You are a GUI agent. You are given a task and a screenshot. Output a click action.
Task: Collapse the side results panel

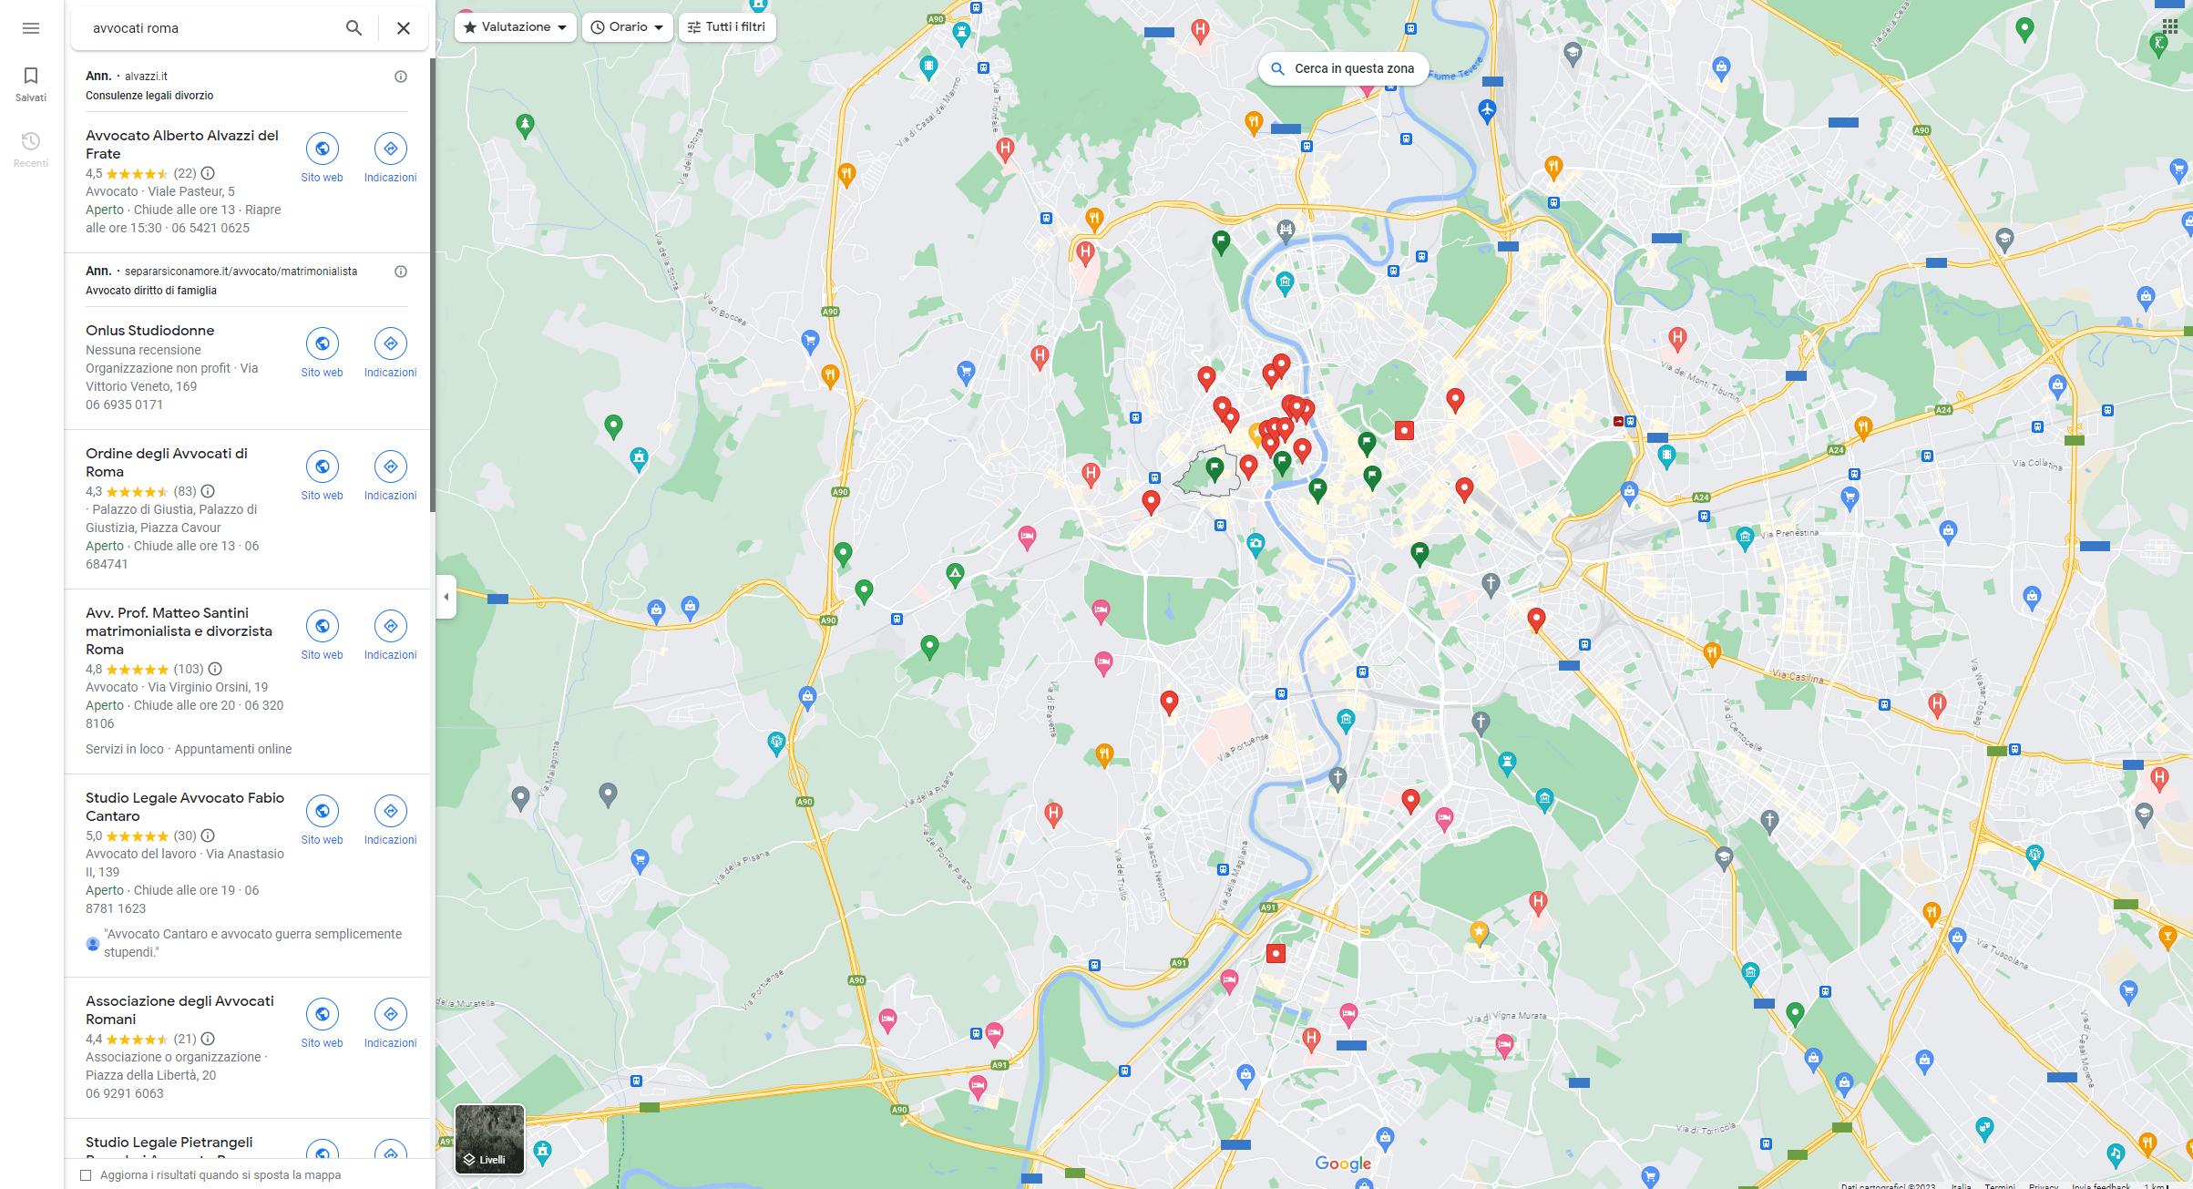[x=446, y=597]
